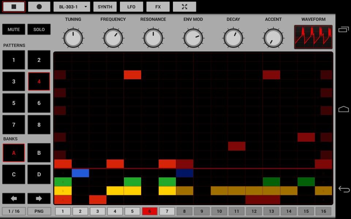351x219 pixels.
Task: Tap the Android back navigation icon
Action: pyautogui.click(x=344, y=189)
